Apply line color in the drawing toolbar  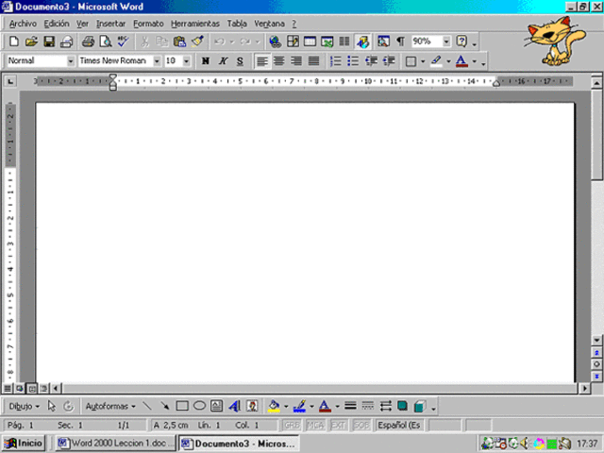(x=299, y=406)
